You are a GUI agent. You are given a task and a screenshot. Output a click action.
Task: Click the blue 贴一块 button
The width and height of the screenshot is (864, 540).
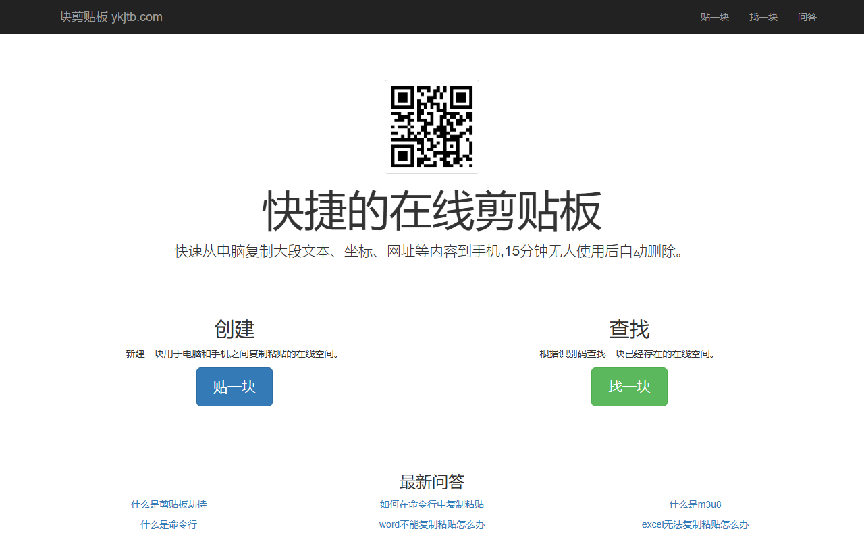click(234, 387)
